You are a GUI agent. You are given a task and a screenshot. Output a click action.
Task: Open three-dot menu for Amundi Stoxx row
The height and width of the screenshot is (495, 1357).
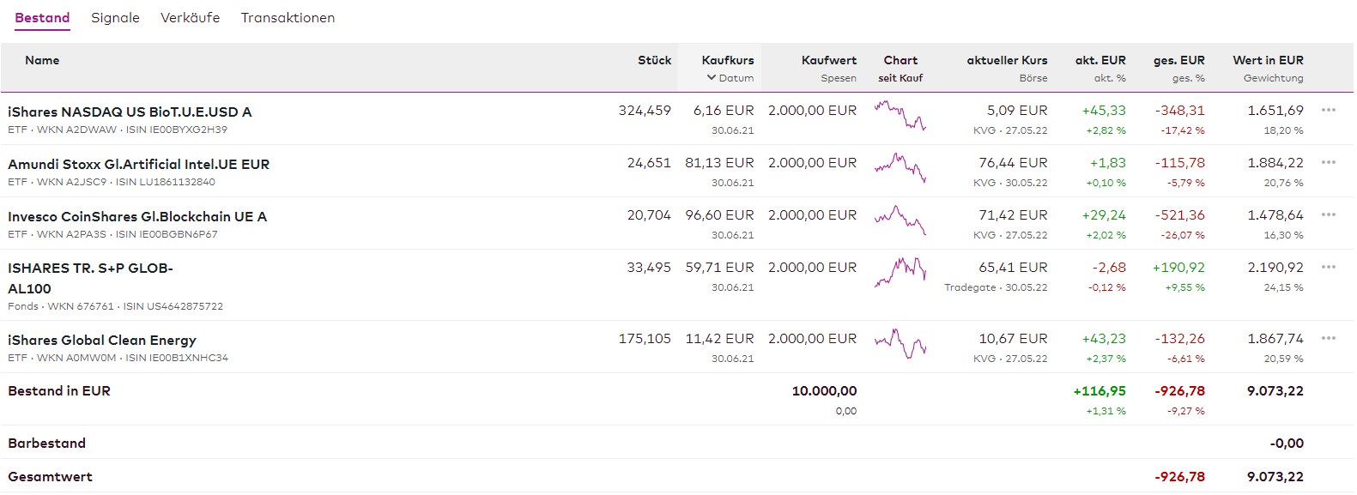[1328, 162]
